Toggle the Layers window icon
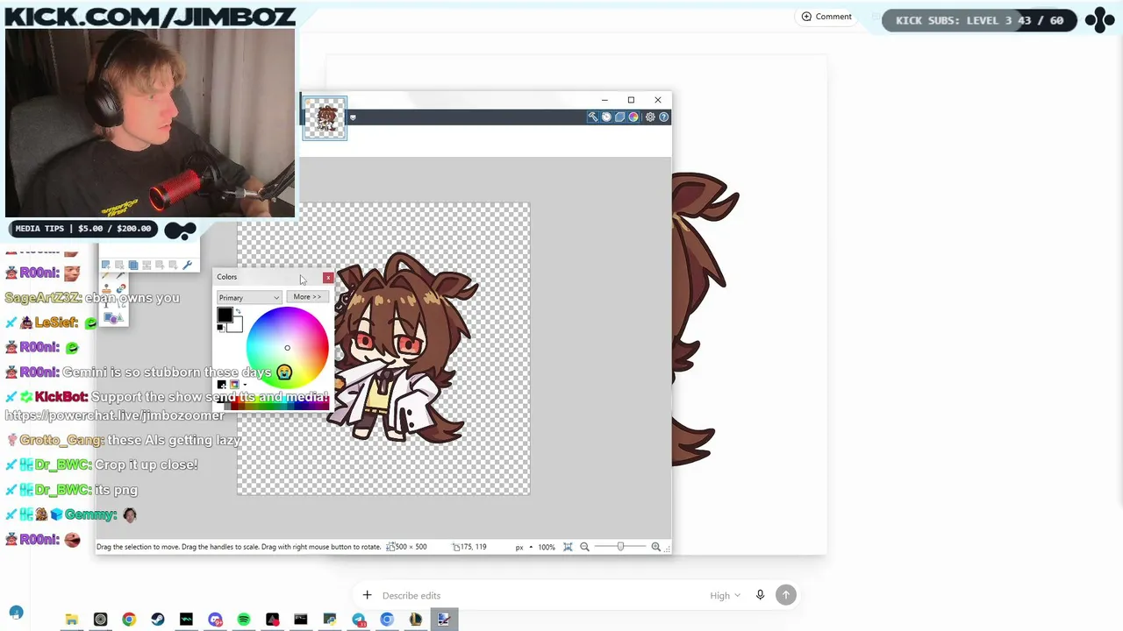The height and width of the screenshot is (631, 1123). coord(619,117)
